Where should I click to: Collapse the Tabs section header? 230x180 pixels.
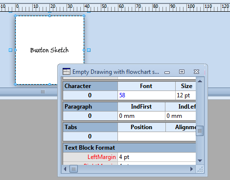[x=90, y=127]
